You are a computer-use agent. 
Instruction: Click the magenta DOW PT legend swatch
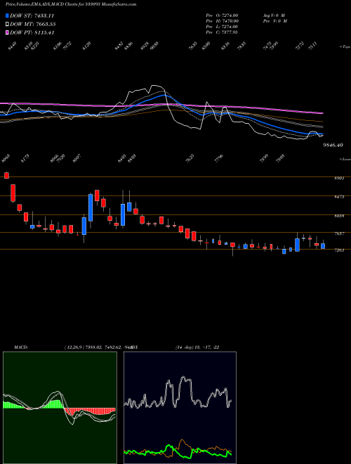point(7,32)
